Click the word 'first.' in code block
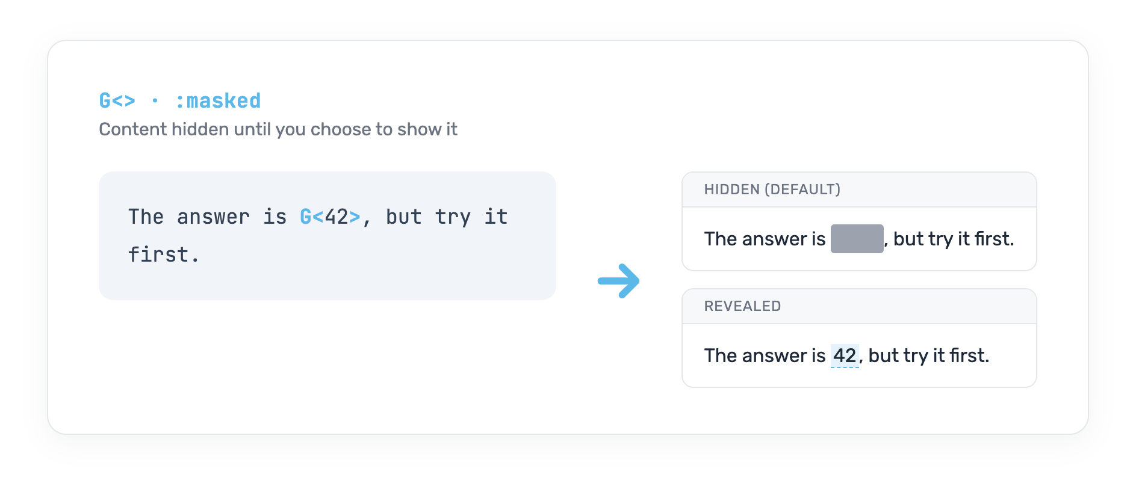This screenshot has height=489, width=1136. tap(163, 254)
